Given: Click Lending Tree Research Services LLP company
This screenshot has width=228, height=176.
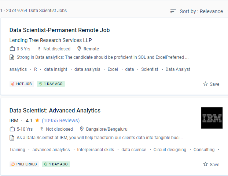Looking at the screenshot, I should click(x=51, y=40).
